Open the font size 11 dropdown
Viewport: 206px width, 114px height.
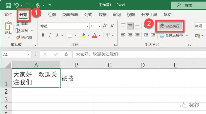(x=100, y=26)
